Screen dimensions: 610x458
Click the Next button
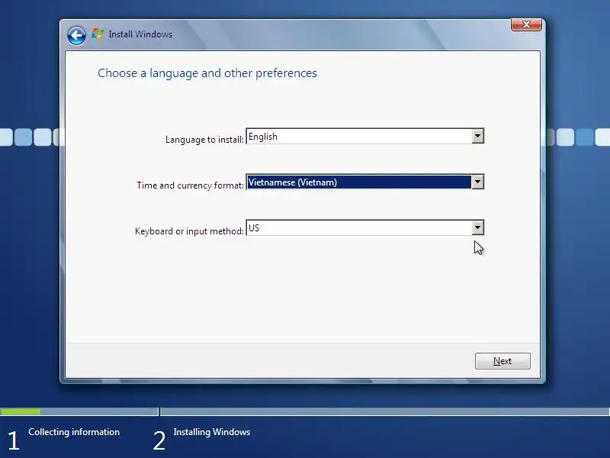tap(502, 361)
